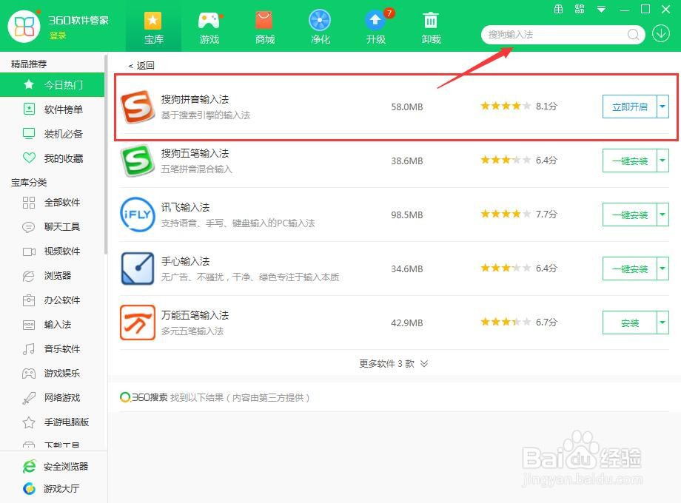Click the 搜狗拼音输入法 app icon
Image resolution: width=681 pixels, height=503 pixels.
point(137,107)
